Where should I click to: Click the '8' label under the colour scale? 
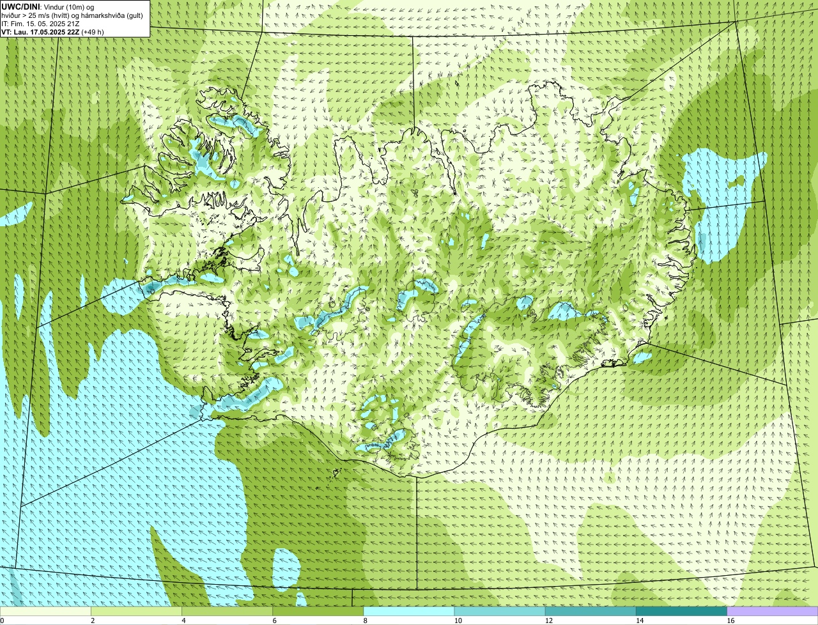click(365, 621)
